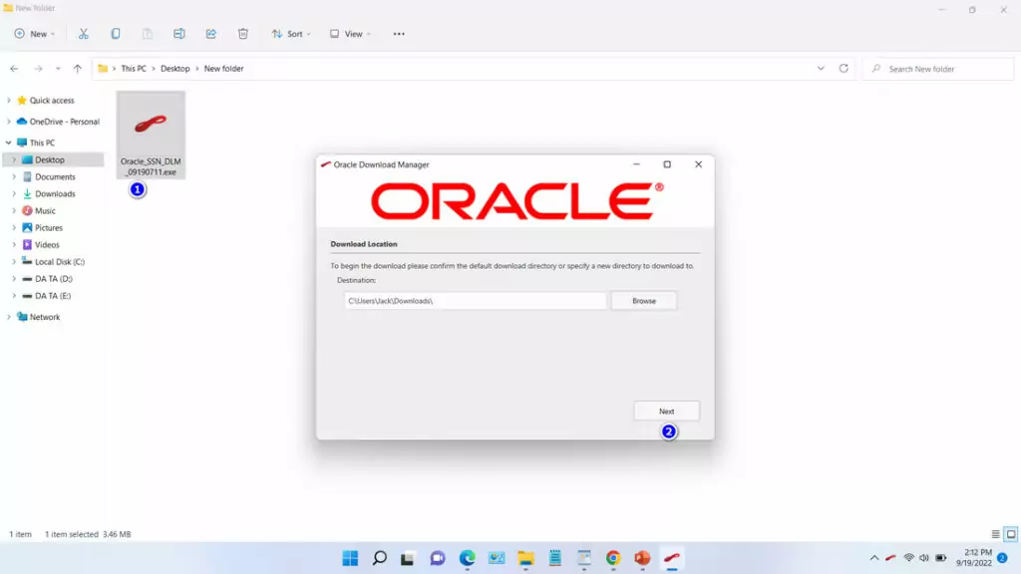Click the Delete trash icon in toolbar
This screenshot has width=1021, height=574.
coord(243,34)
